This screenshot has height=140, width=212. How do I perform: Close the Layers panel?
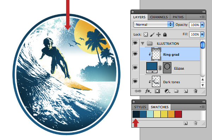[133, 12]
